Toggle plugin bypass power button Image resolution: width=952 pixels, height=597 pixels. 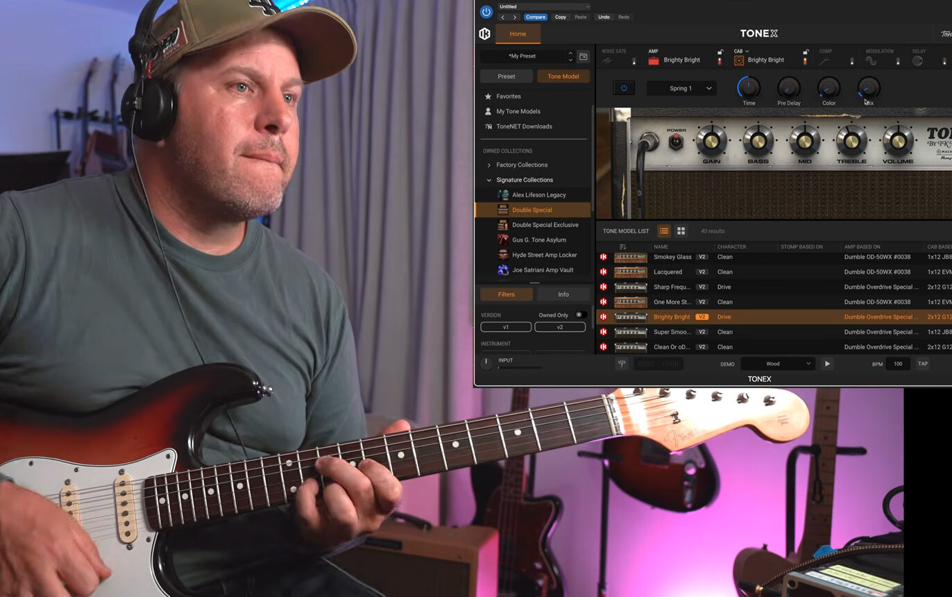click(486, 12)
